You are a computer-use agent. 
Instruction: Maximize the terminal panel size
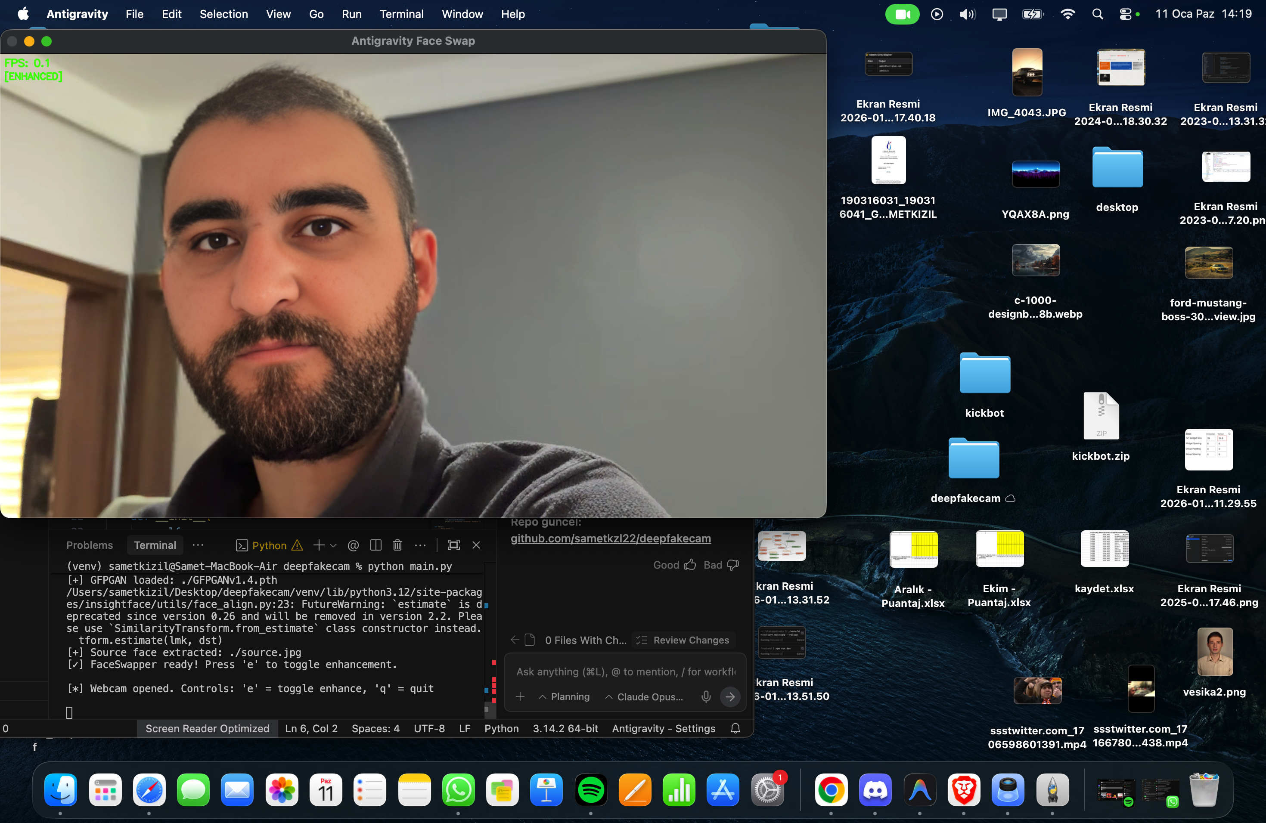[454, 545]
